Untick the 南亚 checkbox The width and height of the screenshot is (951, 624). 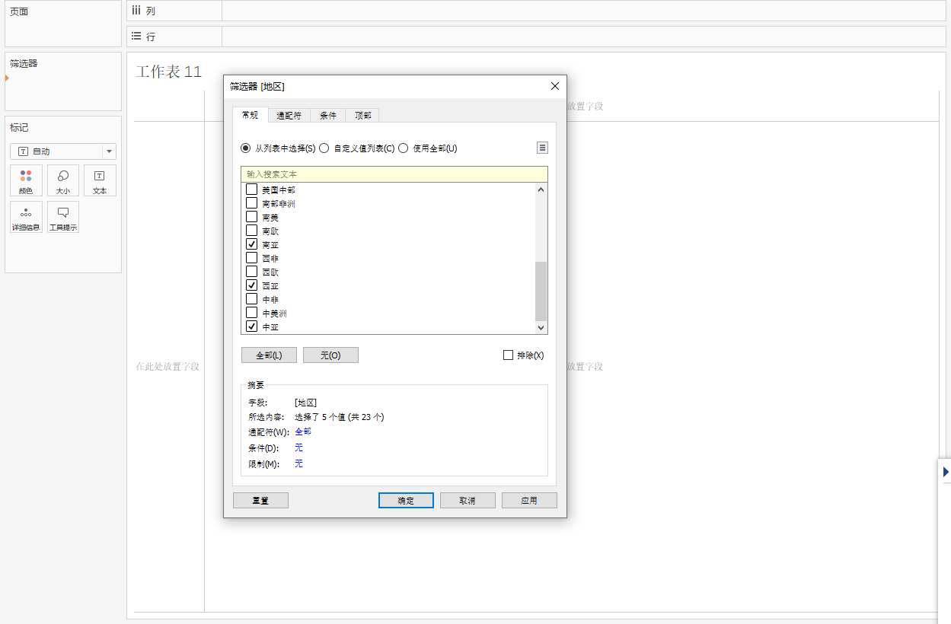point(252,244)
